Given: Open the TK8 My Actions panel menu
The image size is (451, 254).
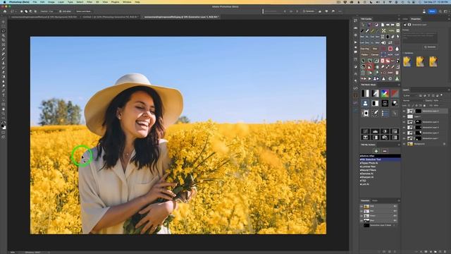Looking at the screenshot, I should tap(399, 145).
